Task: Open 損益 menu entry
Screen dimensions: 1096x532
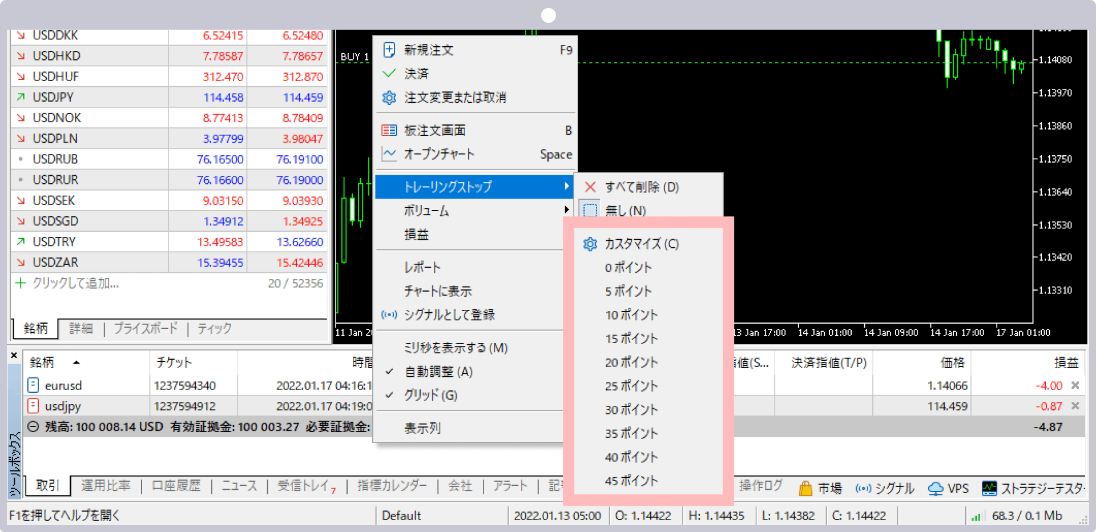Action: [x=416, y=235]
